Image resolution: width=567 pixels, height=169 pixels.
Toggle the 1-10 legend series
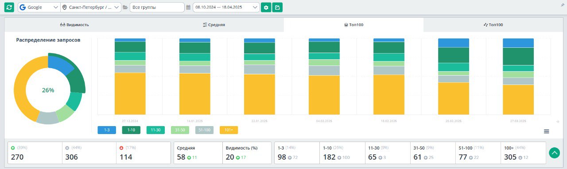tap(131, 130)
